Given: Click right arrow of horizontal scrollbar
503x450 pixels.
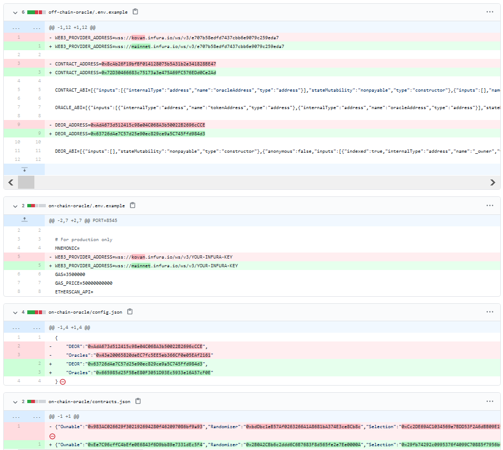Looking at the screenshot, I should click(x=493, y=183).
